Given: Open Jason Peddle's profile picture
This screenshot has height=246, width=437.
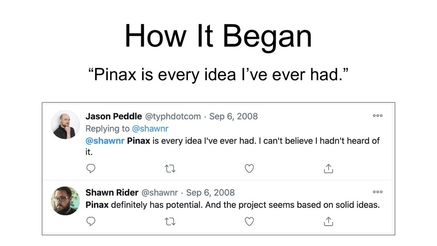Looking at the screenshot, I should coord(65,125).
